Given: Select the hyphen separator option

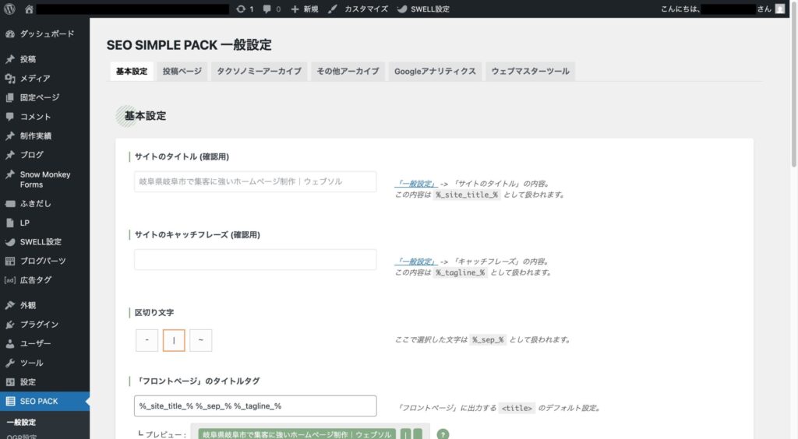Looking at the screenshot, I should coord(147,340).
